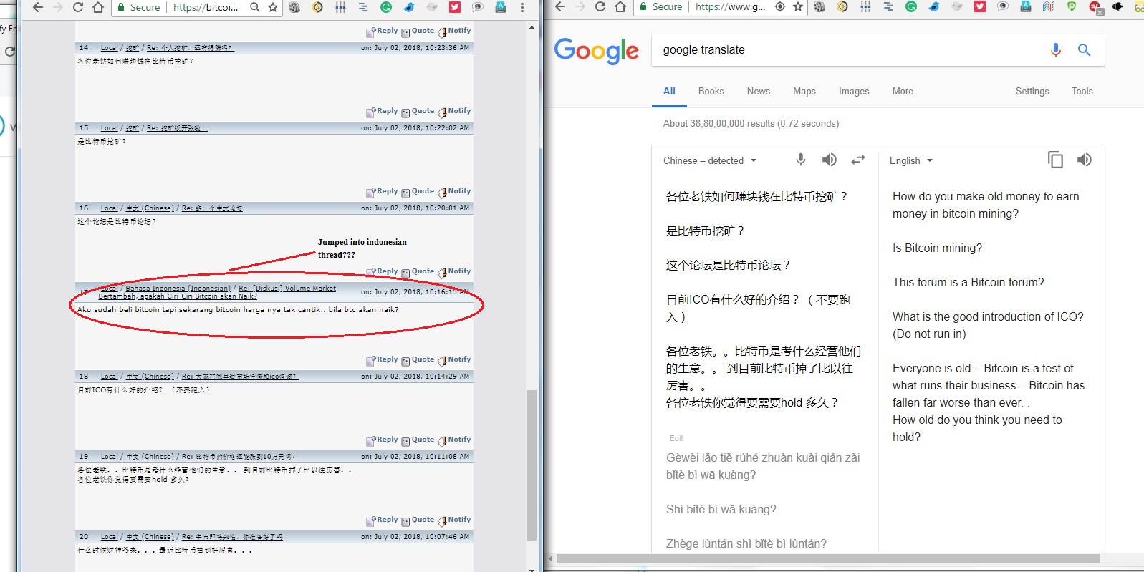Switch to the News tab
This screenshot has height=572, width=1144.
pyautogui.click(x=758, y=91)
